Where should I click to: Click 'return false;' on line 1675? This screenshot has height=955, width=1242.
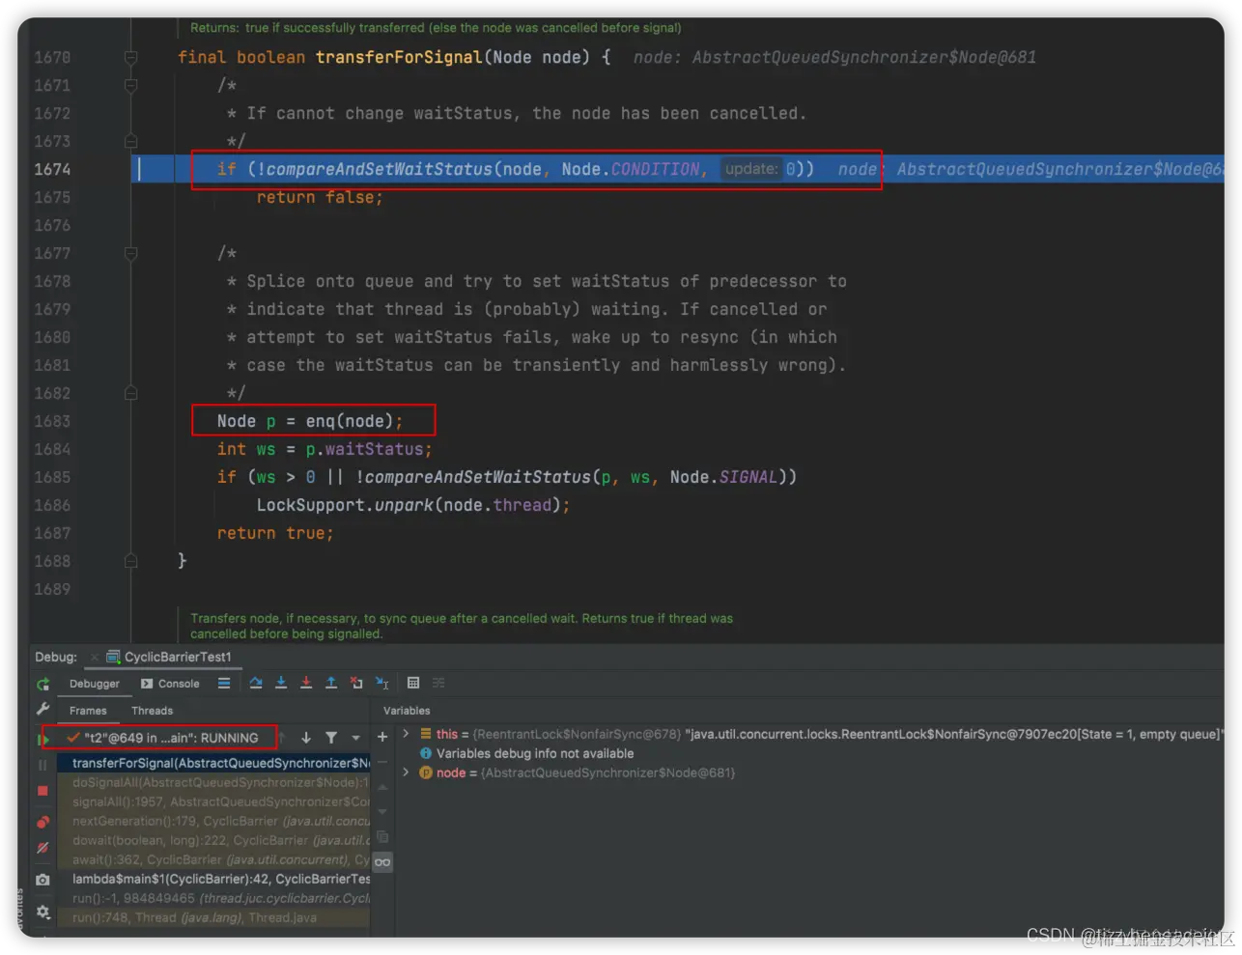click(320, 197)
